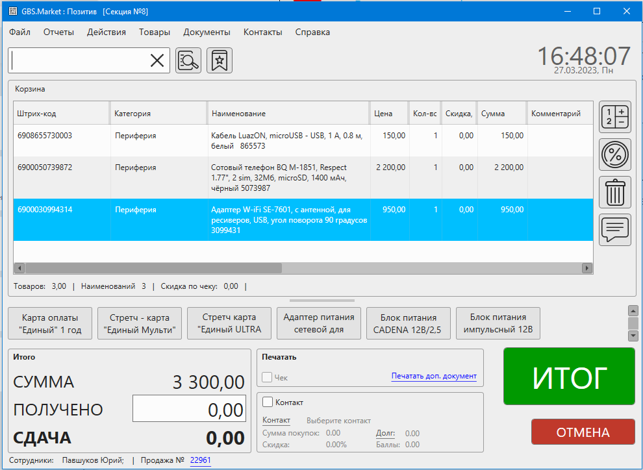Open the quantity calculator icon
643x470 pixels.
click(x=614, y=118)
